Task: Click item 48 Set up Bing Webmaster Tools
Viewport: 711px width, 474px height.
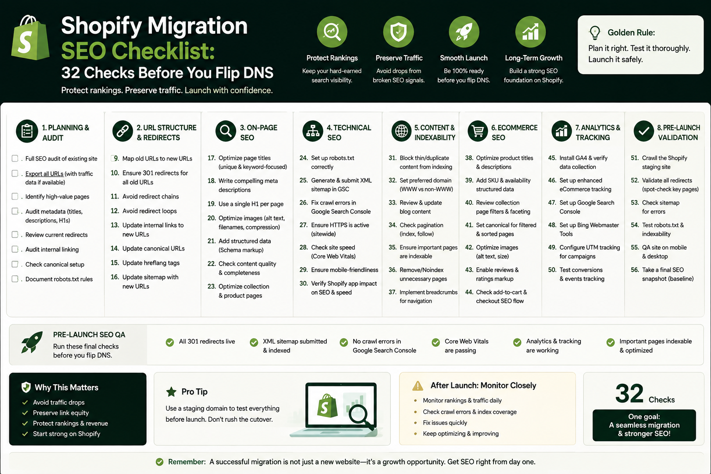Action: pos(584,229)
